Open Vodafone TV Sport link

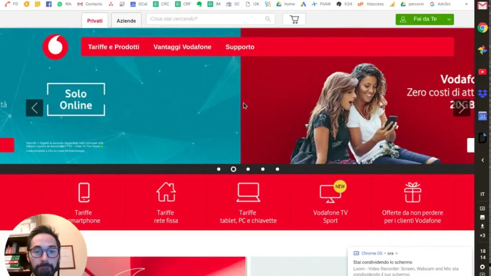click(x=330, y=217)
